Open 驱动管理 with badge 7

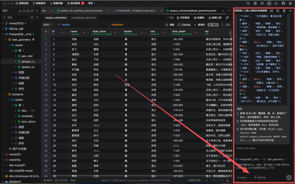[76, 3]
